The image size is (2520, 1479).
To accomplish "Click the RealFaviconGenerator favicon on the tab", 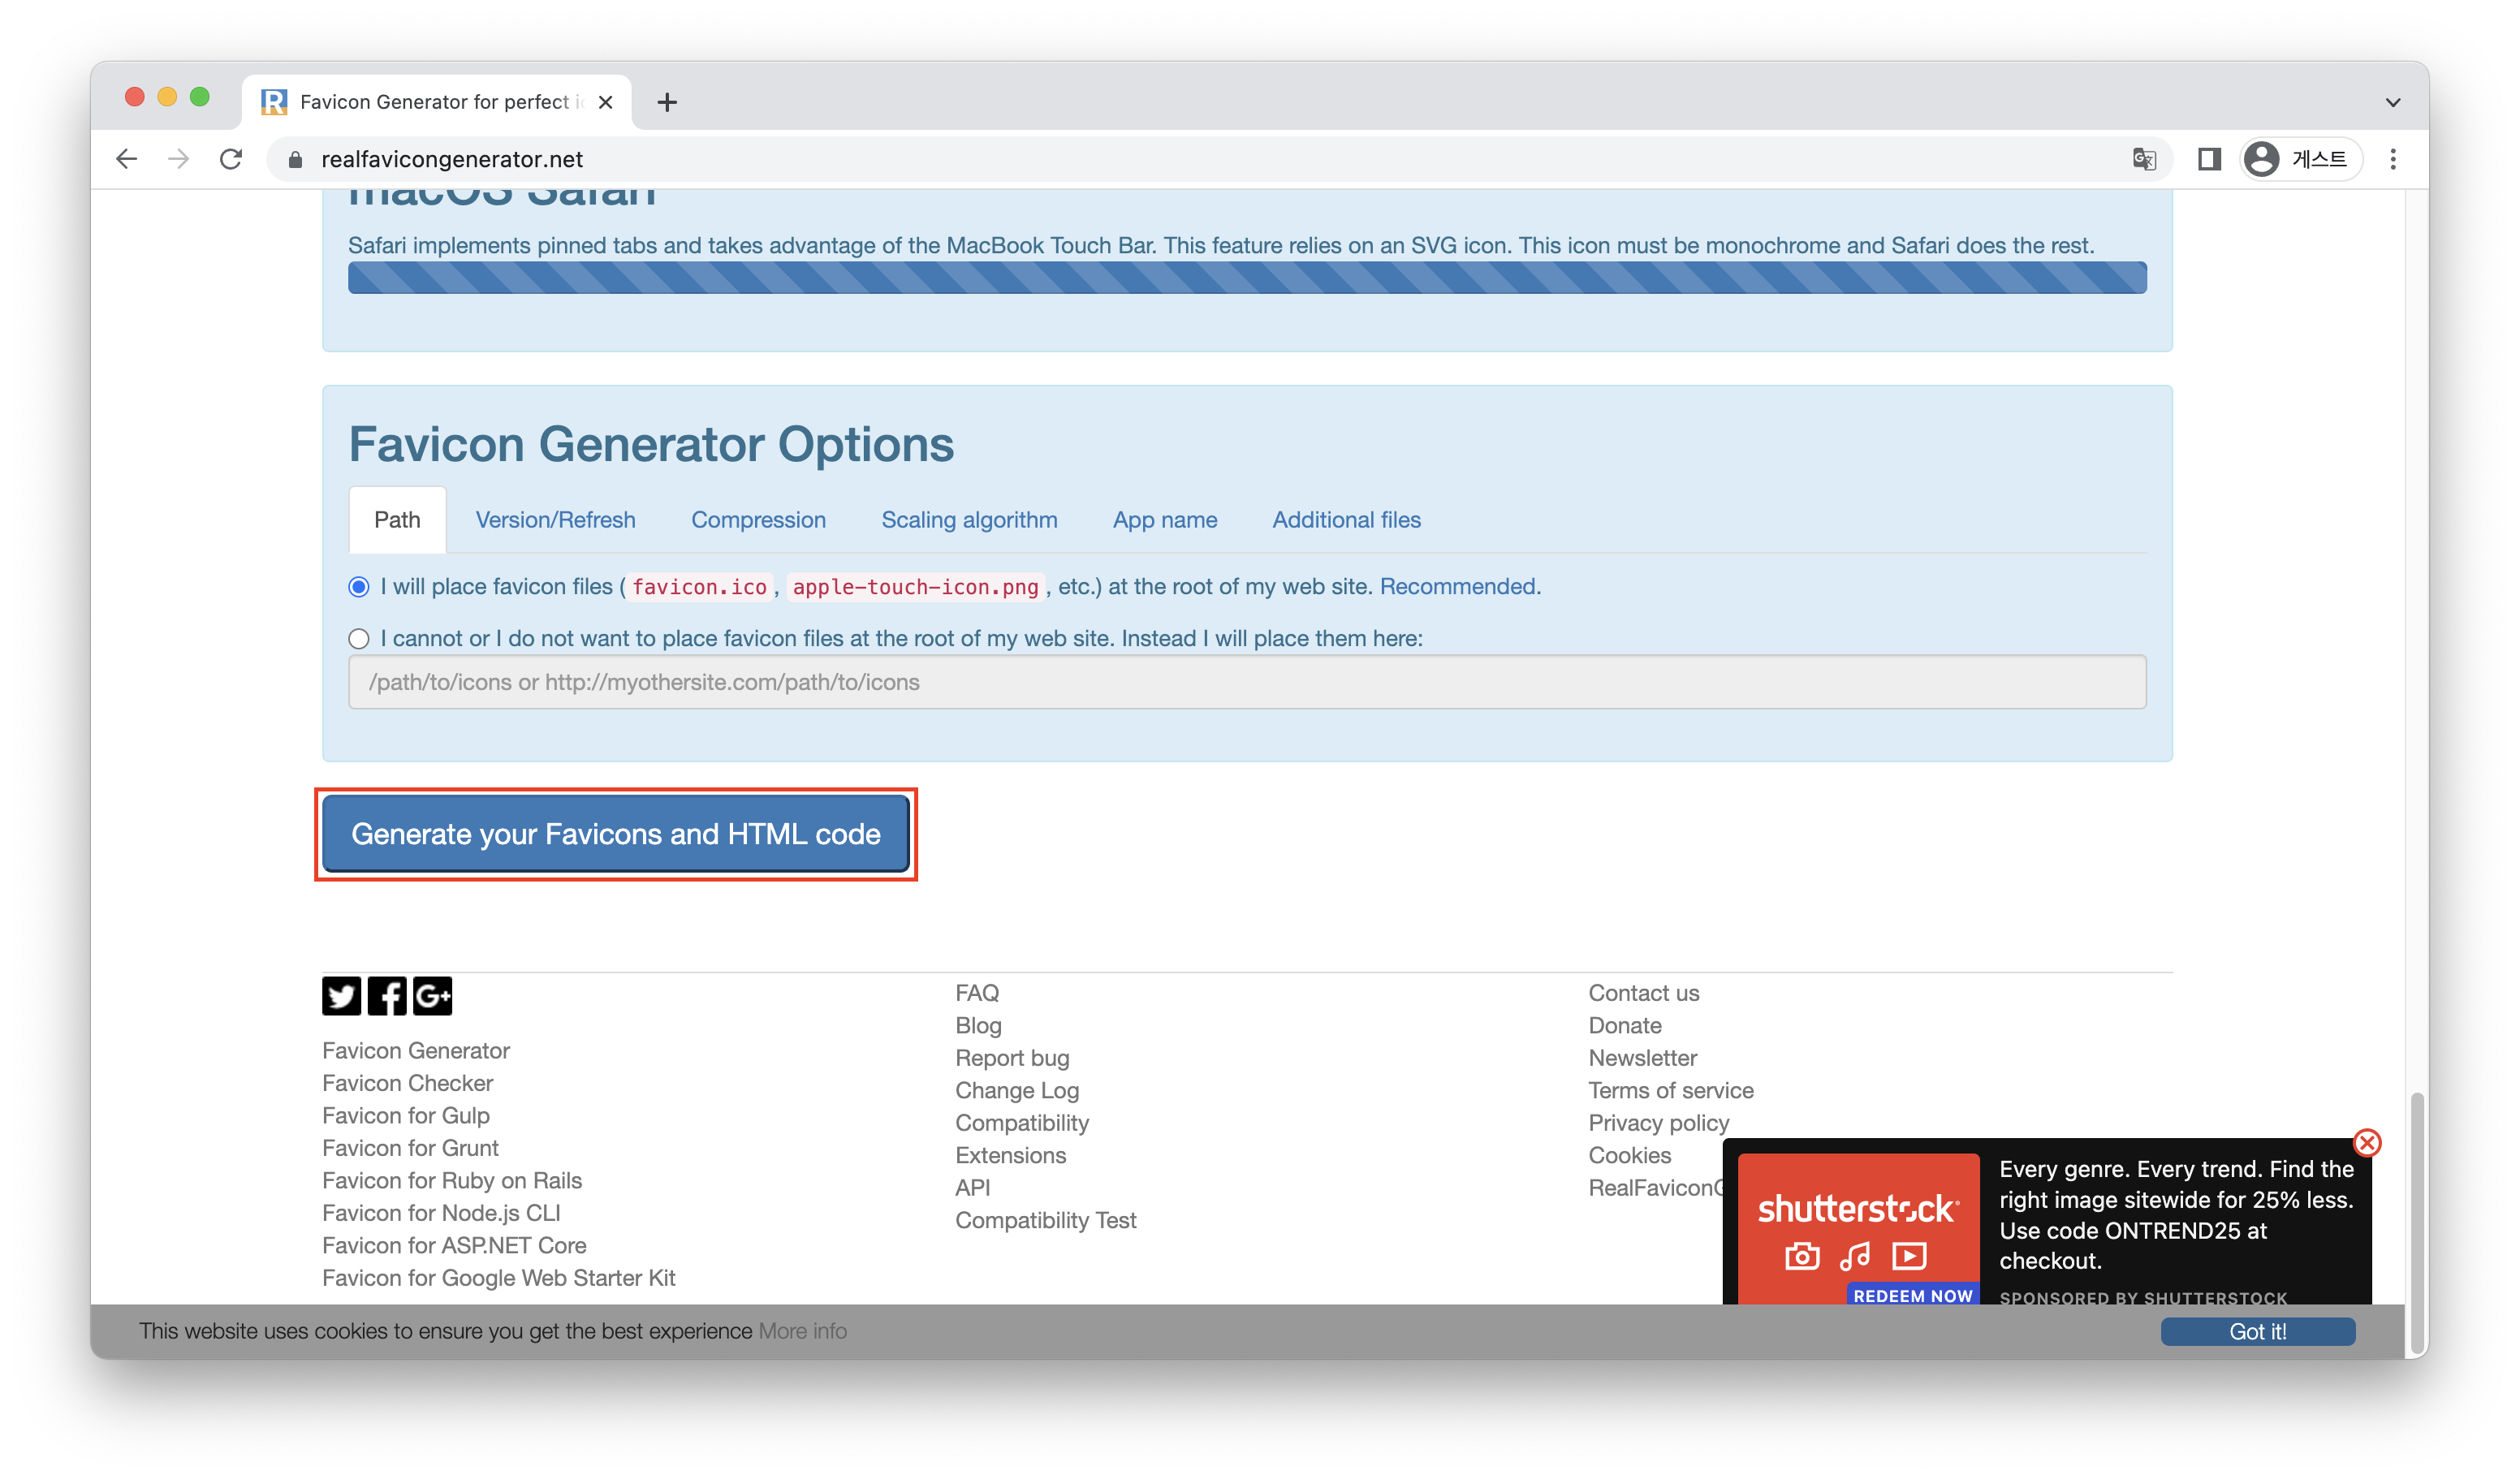I will coord(273,102).
